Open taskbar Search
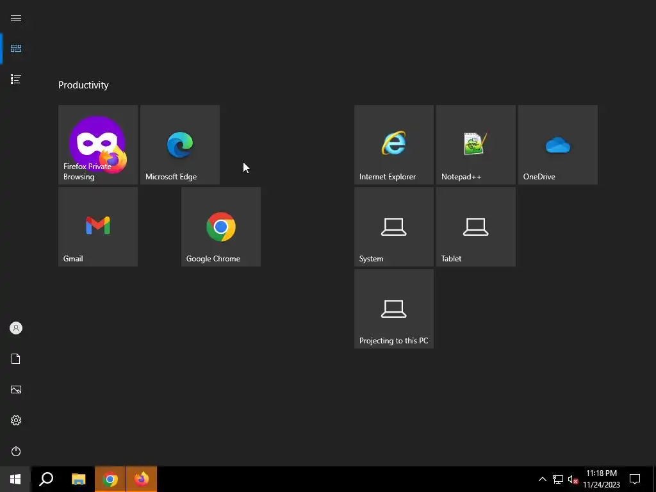This screenshot has width=656, height=492. point(46,479)
